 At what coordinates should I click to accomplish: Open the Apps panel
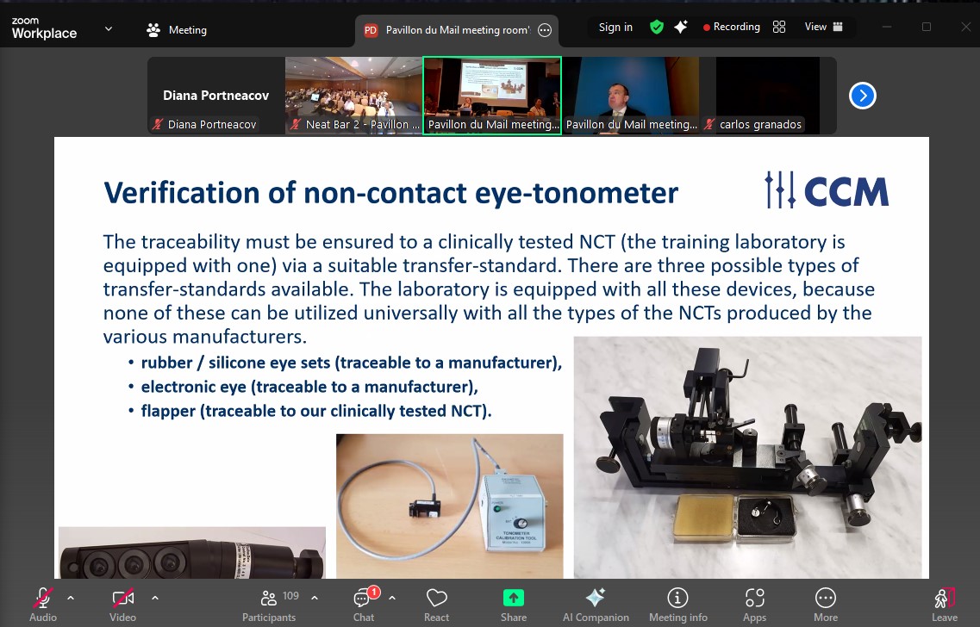[x=754, y=604]
